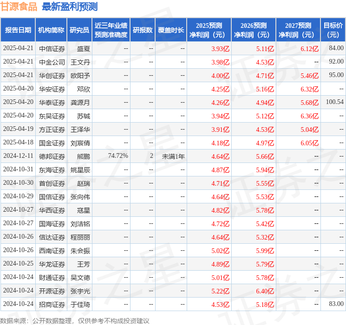
Task: Click analyst name 龚源月
Action: pyautogui.click(x=80, y=103)
